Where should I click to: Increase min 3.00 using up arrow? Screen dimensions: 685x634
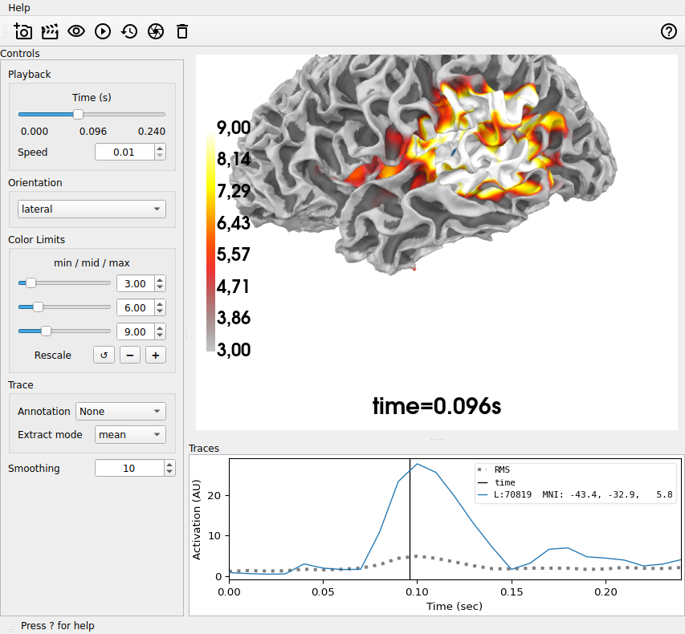click(x=160, y=280)
